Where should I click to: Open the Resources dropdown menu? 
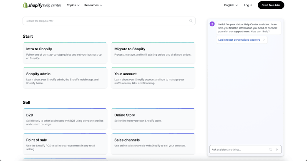(x=93, y=5)
